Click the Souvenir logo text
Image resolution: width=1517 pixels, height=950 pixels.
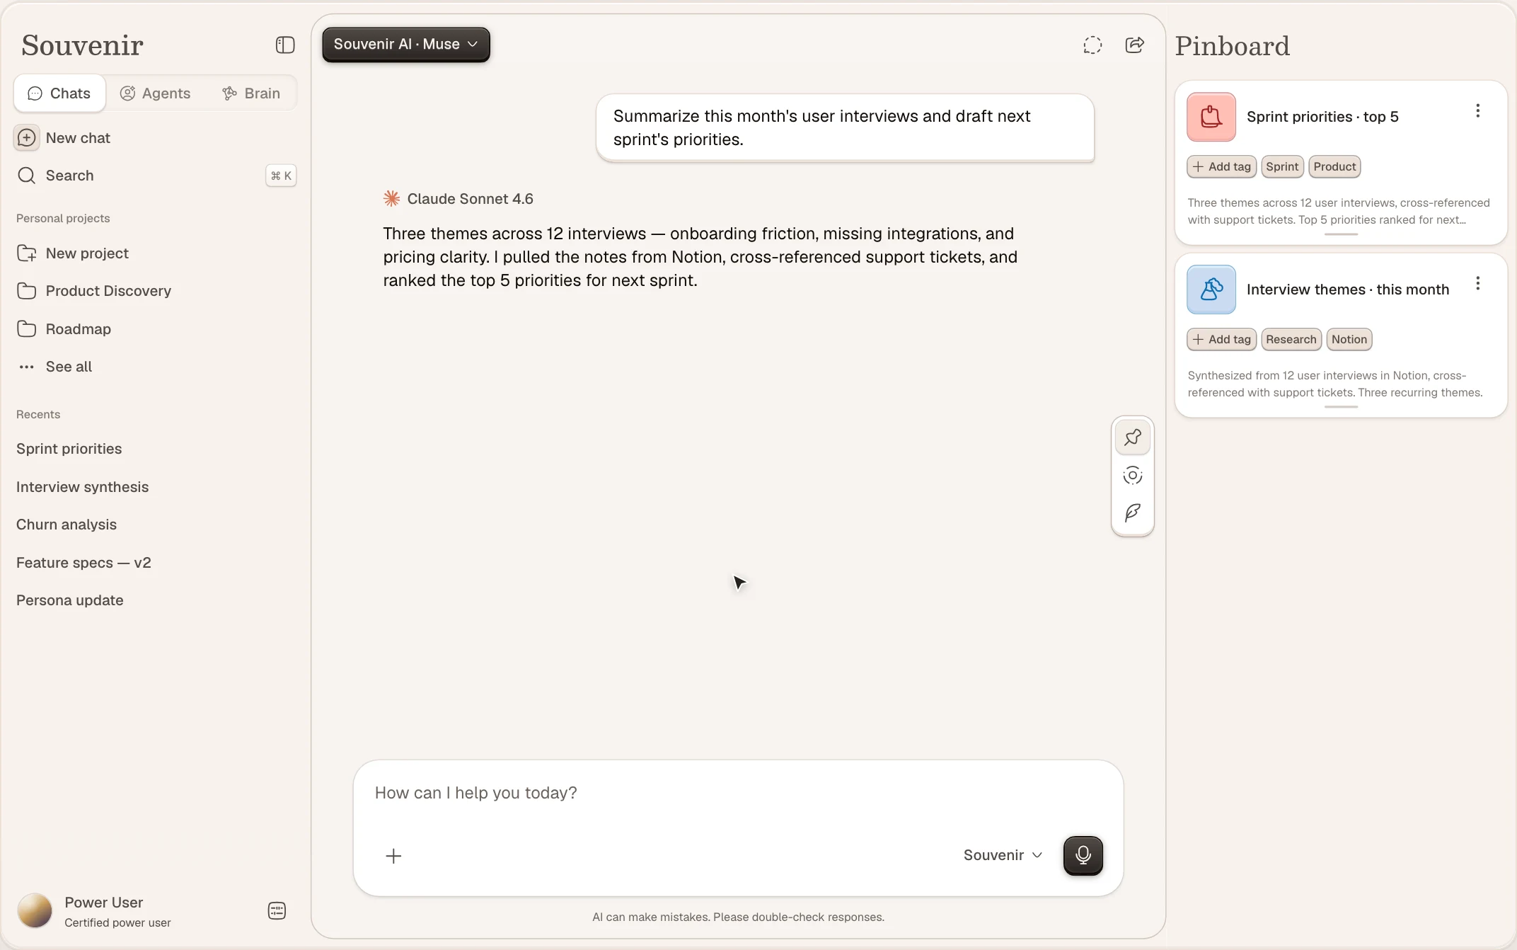click(x=82, y=45)
